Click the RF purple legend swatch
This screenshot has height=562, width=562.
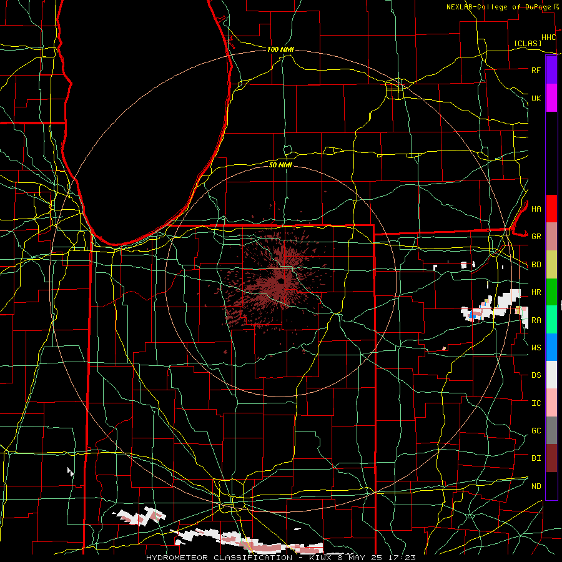pos(551,70)
